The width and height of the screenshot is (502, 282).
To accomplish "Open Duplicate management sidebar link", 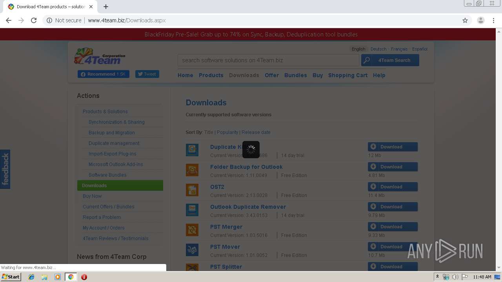I will coord(114,143).
